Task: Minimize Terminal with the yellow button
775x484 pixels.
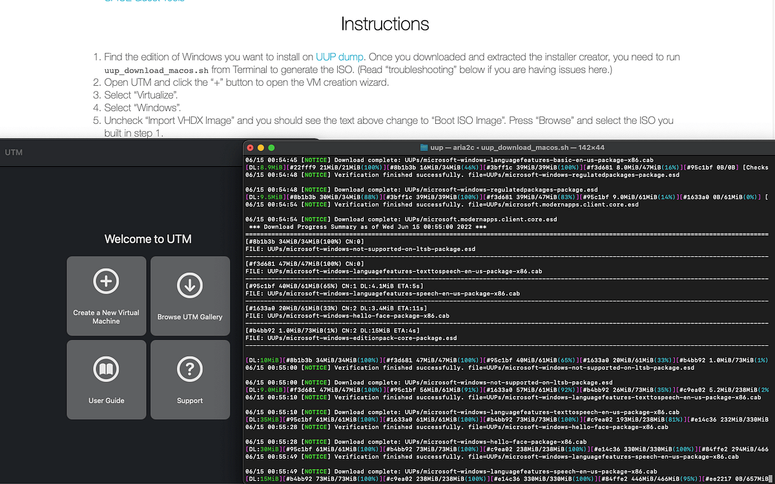Action: 261,147
